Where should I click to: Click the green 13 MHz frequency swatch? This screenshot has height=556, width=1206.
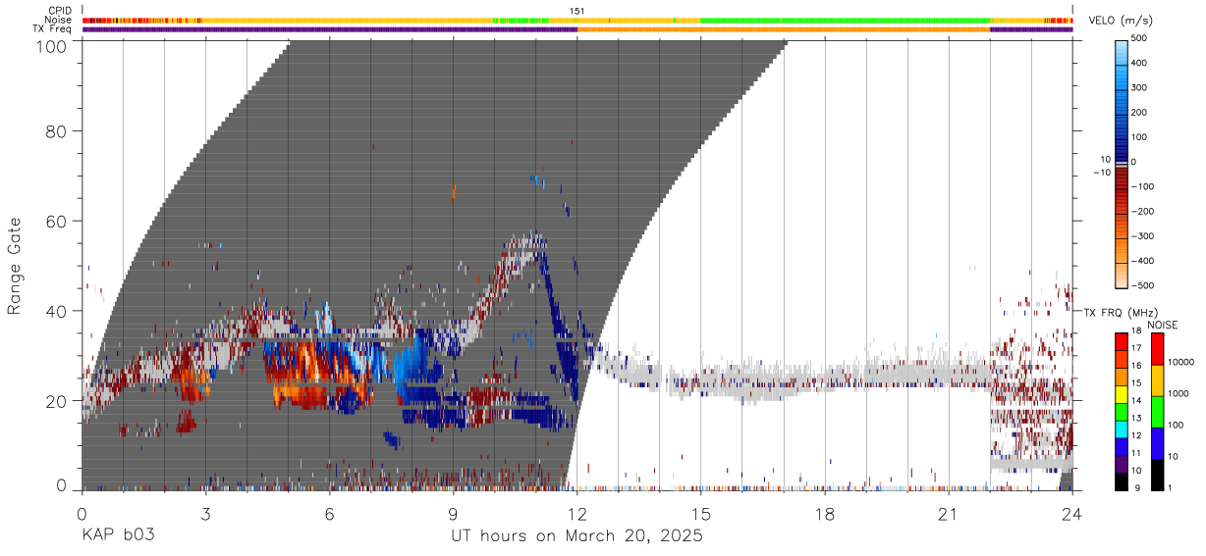(x=1122, y=413)
